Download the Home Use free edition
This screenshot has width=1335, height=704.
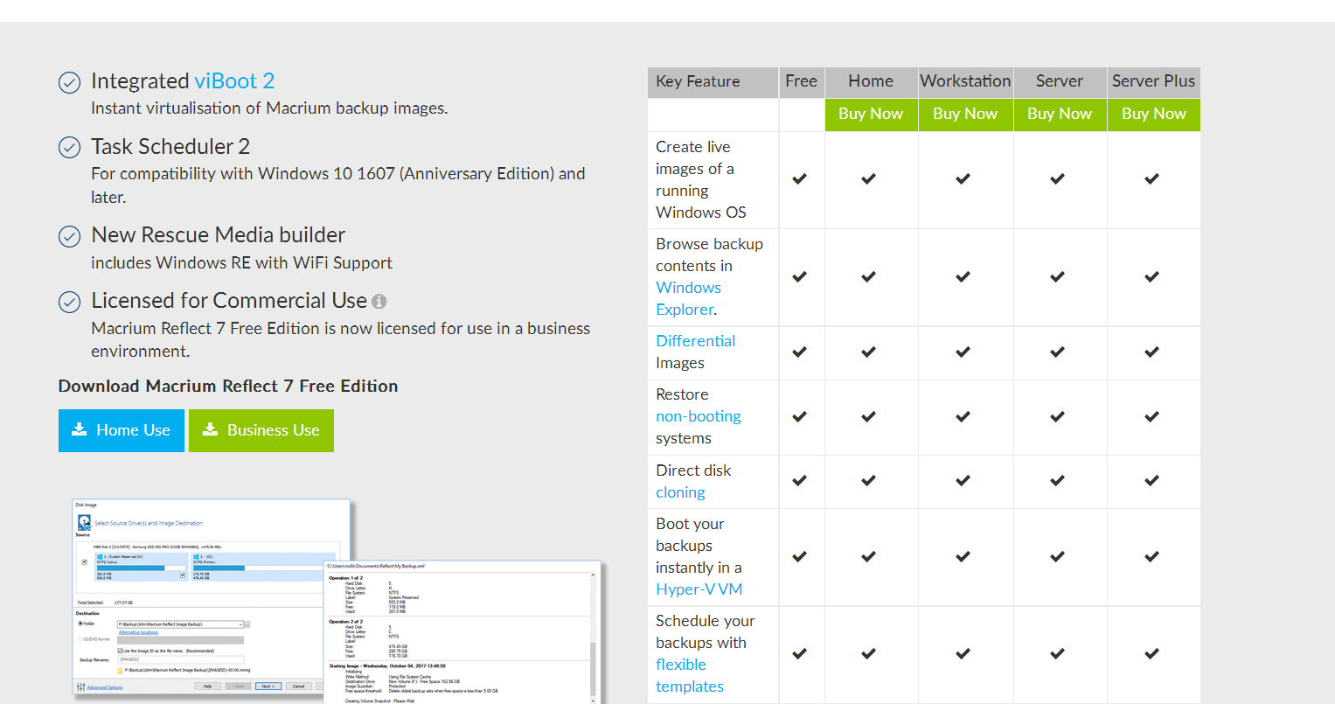pyautogui.click(x=122, y=430)
